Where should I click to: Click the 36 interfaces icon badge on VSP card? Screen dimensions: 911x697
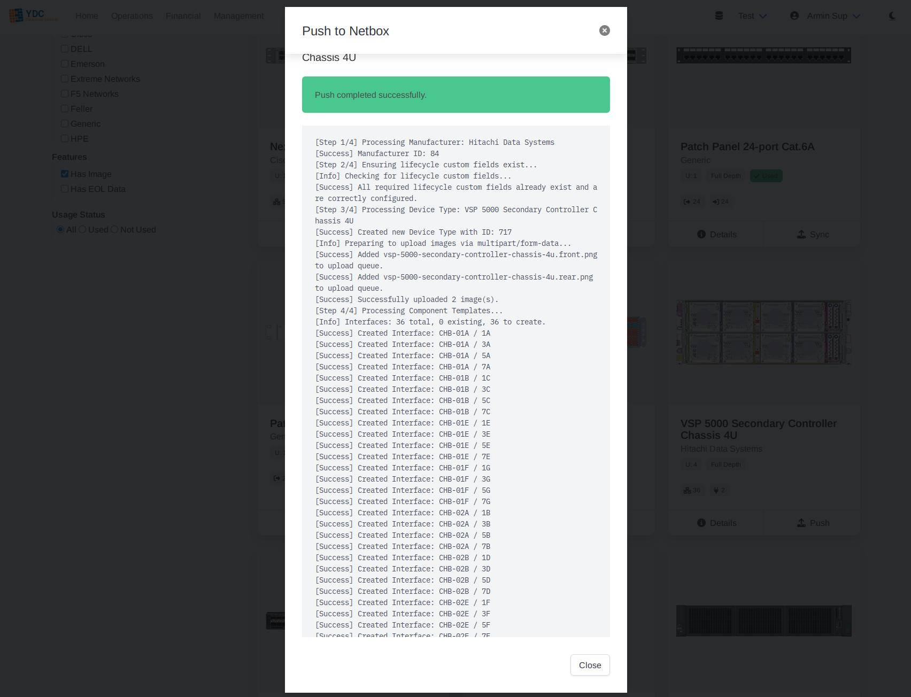coord(692,490)
